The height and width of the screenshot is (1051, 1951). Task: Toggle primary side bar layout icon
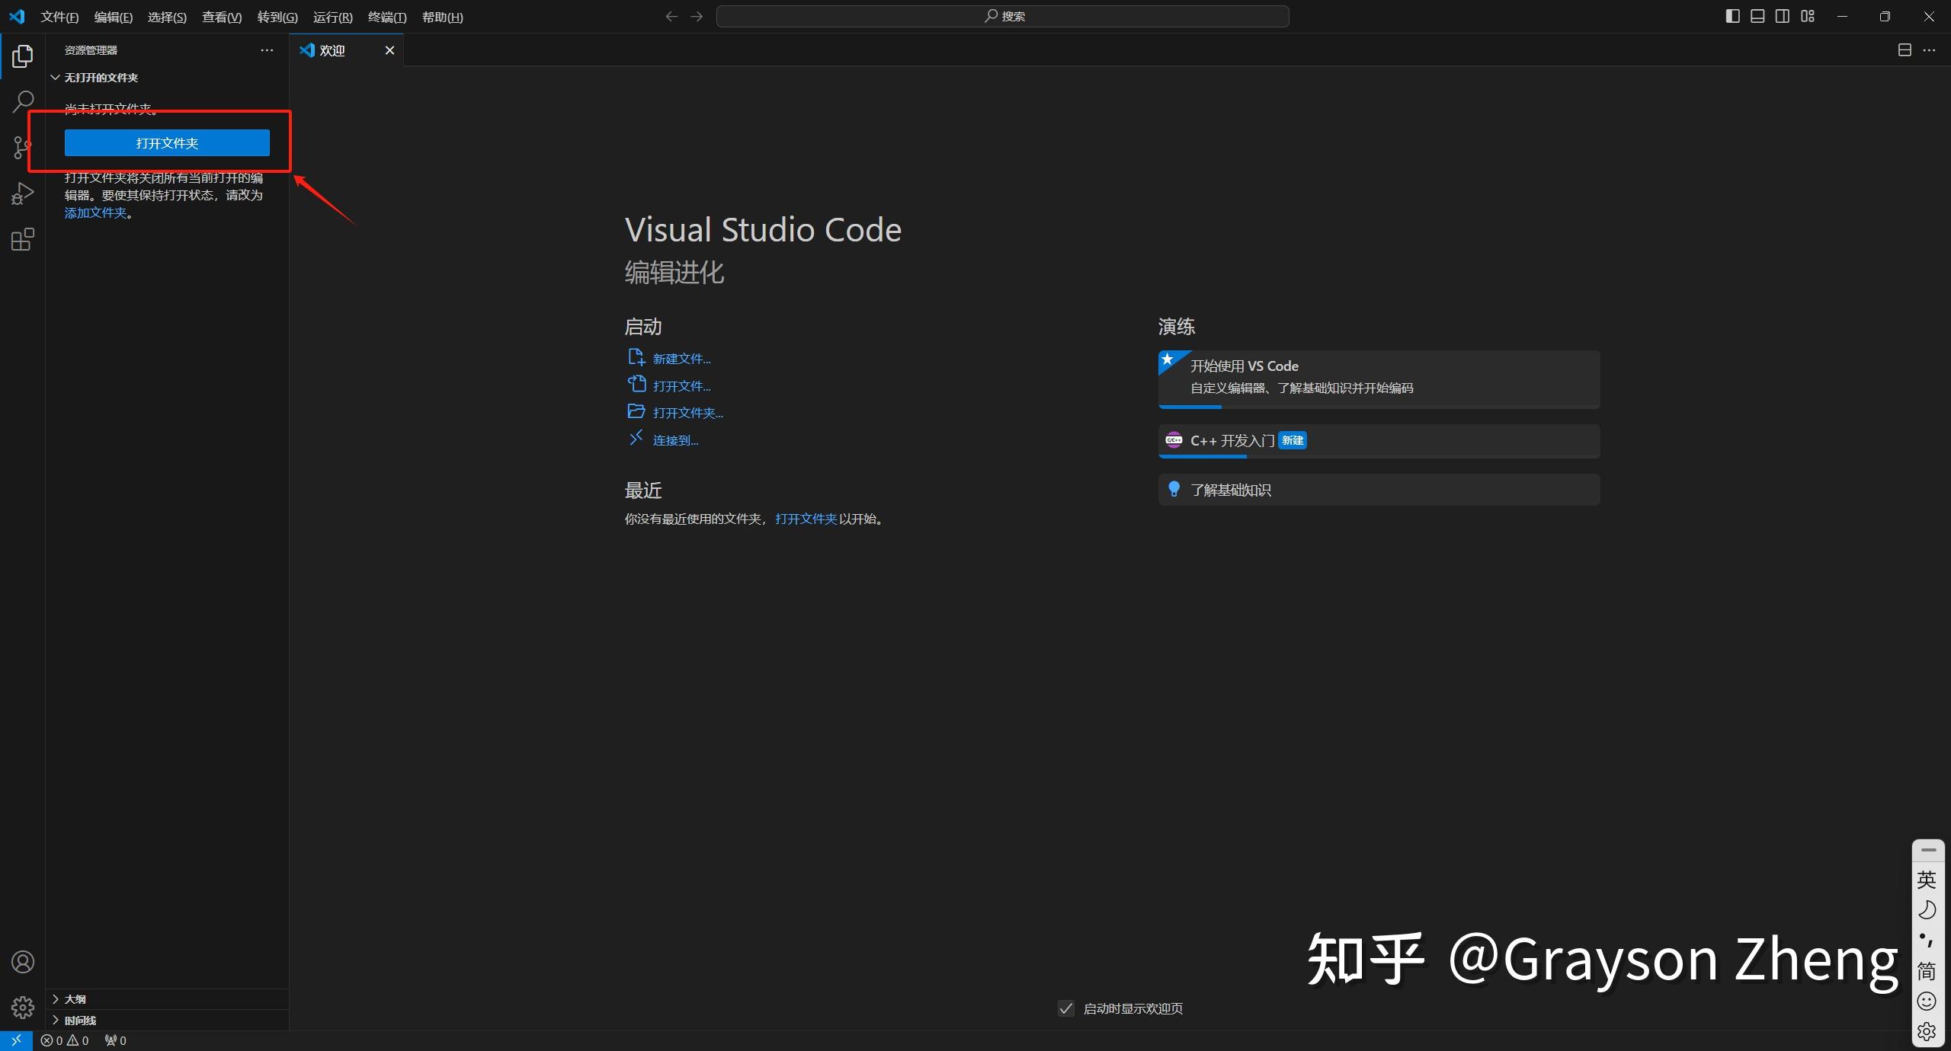coord(1732,16)
